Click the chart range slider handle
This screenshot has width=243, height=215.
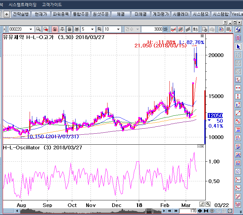pos(149,211)
